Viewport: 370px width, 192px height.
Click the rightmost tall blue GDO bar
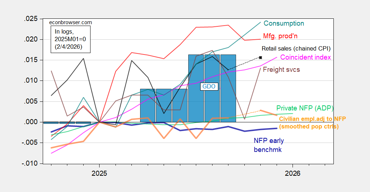pos(228,88)
